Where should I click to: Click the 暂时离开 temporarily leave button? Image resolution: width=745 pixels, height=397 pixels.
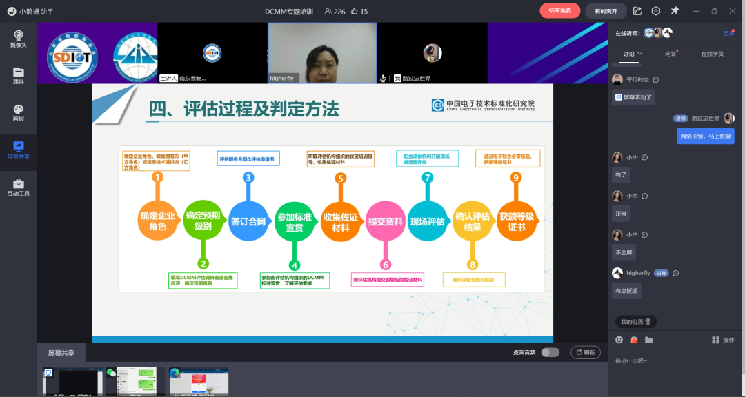click(x=606, y=11)
